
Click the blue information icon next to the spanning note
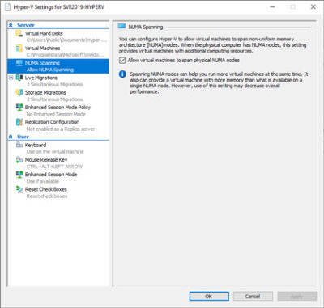(122, 74)
